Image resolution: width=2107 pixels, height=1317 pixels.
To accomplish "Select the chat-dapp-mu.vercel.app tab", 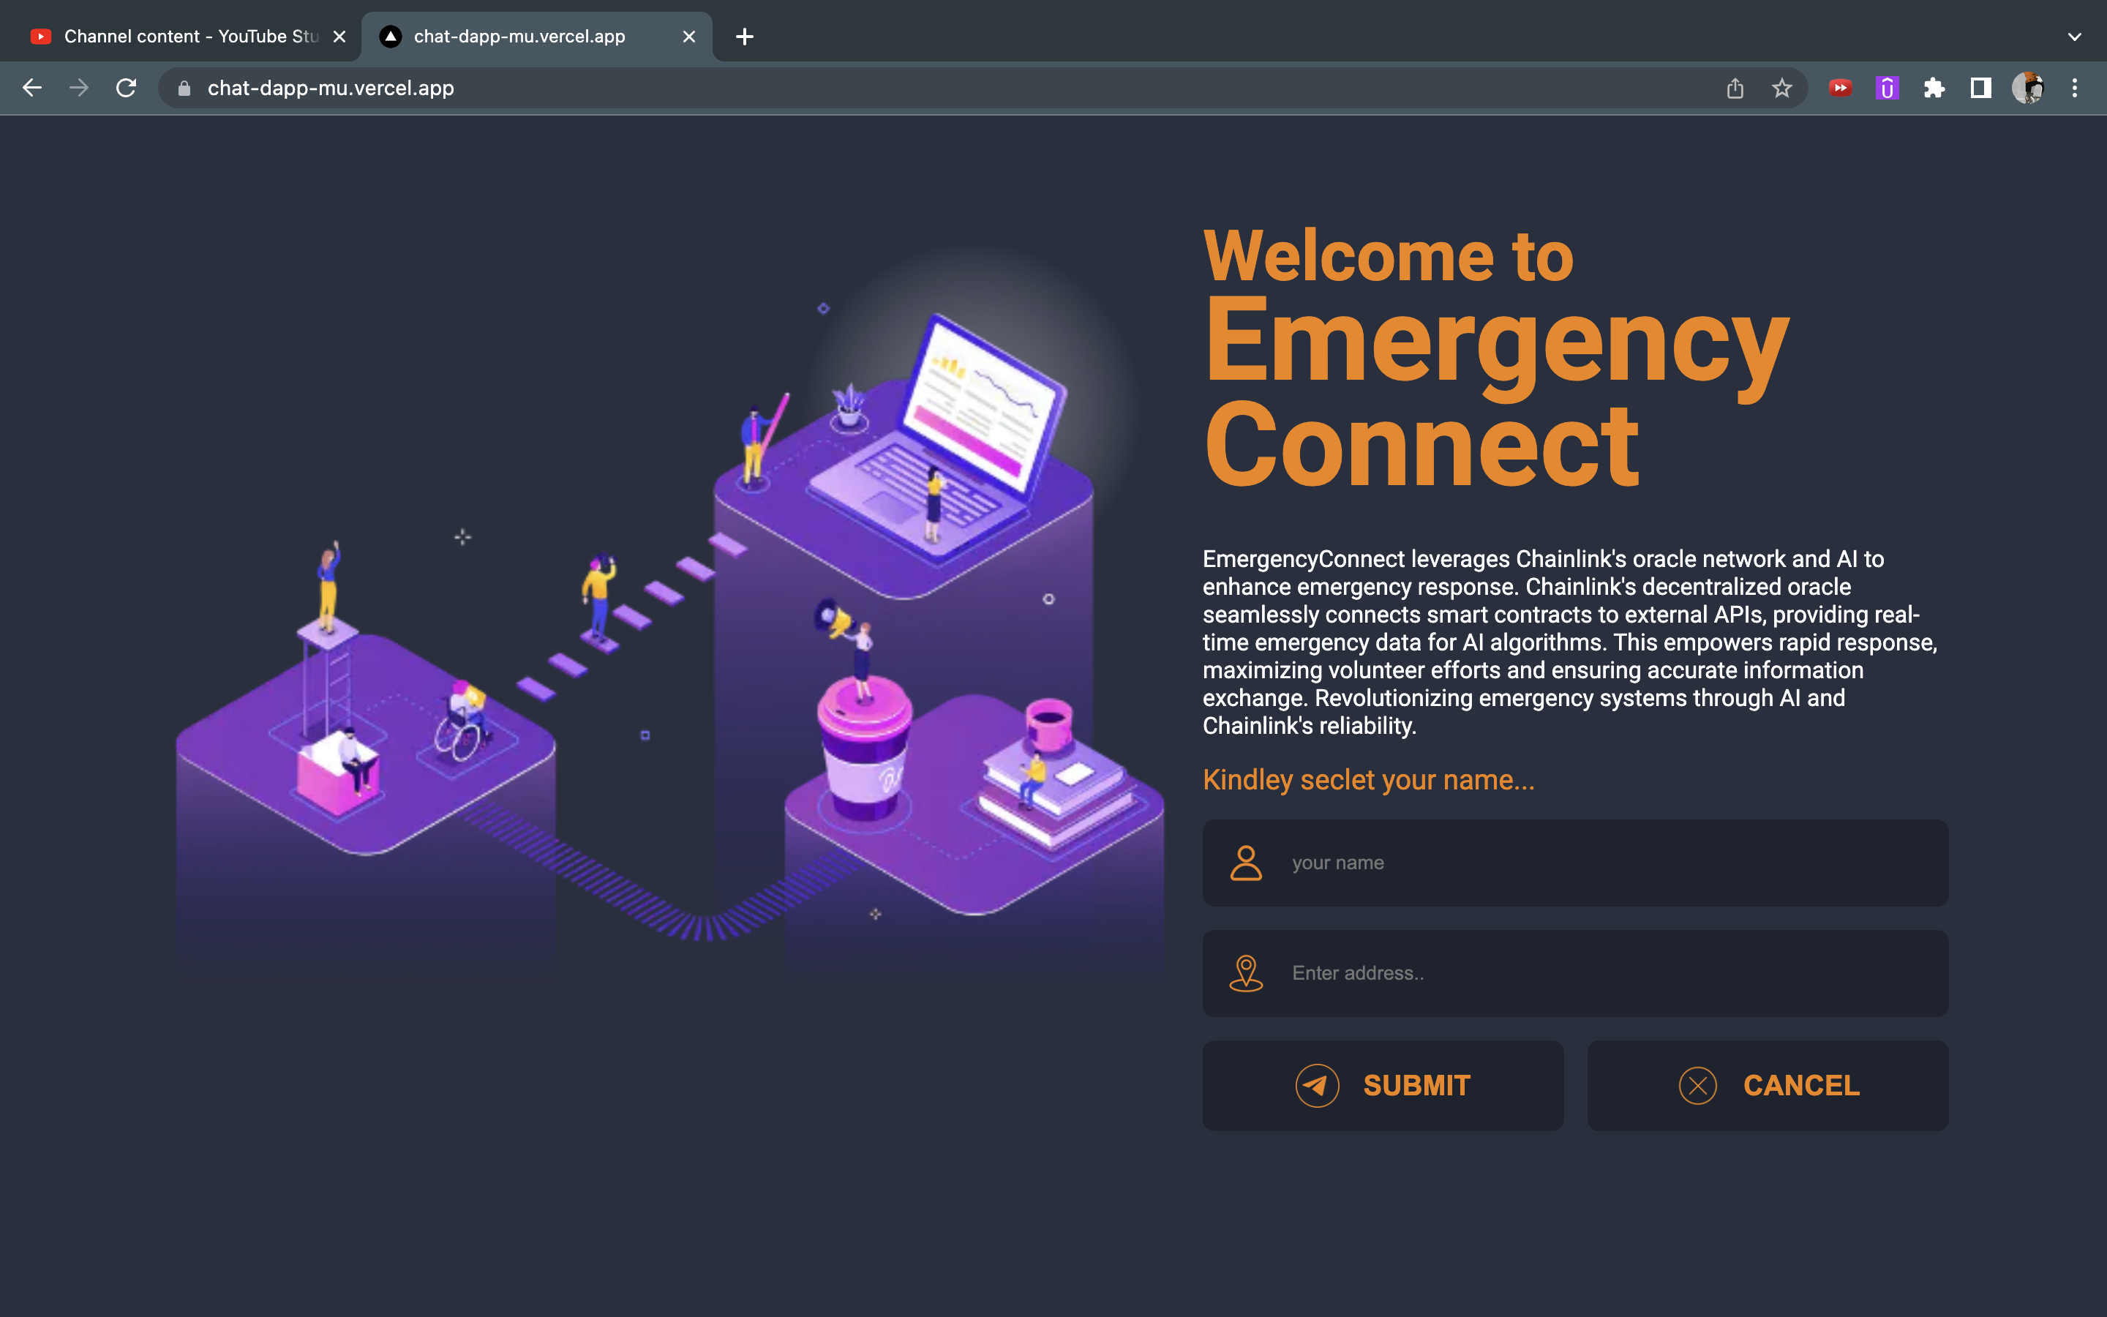I will 519,37.
